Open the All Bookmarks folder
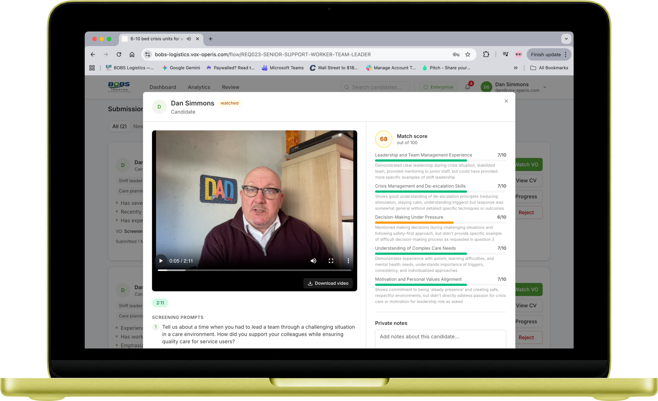The width and height of the screenshot is (658, 401). point(549,68)
